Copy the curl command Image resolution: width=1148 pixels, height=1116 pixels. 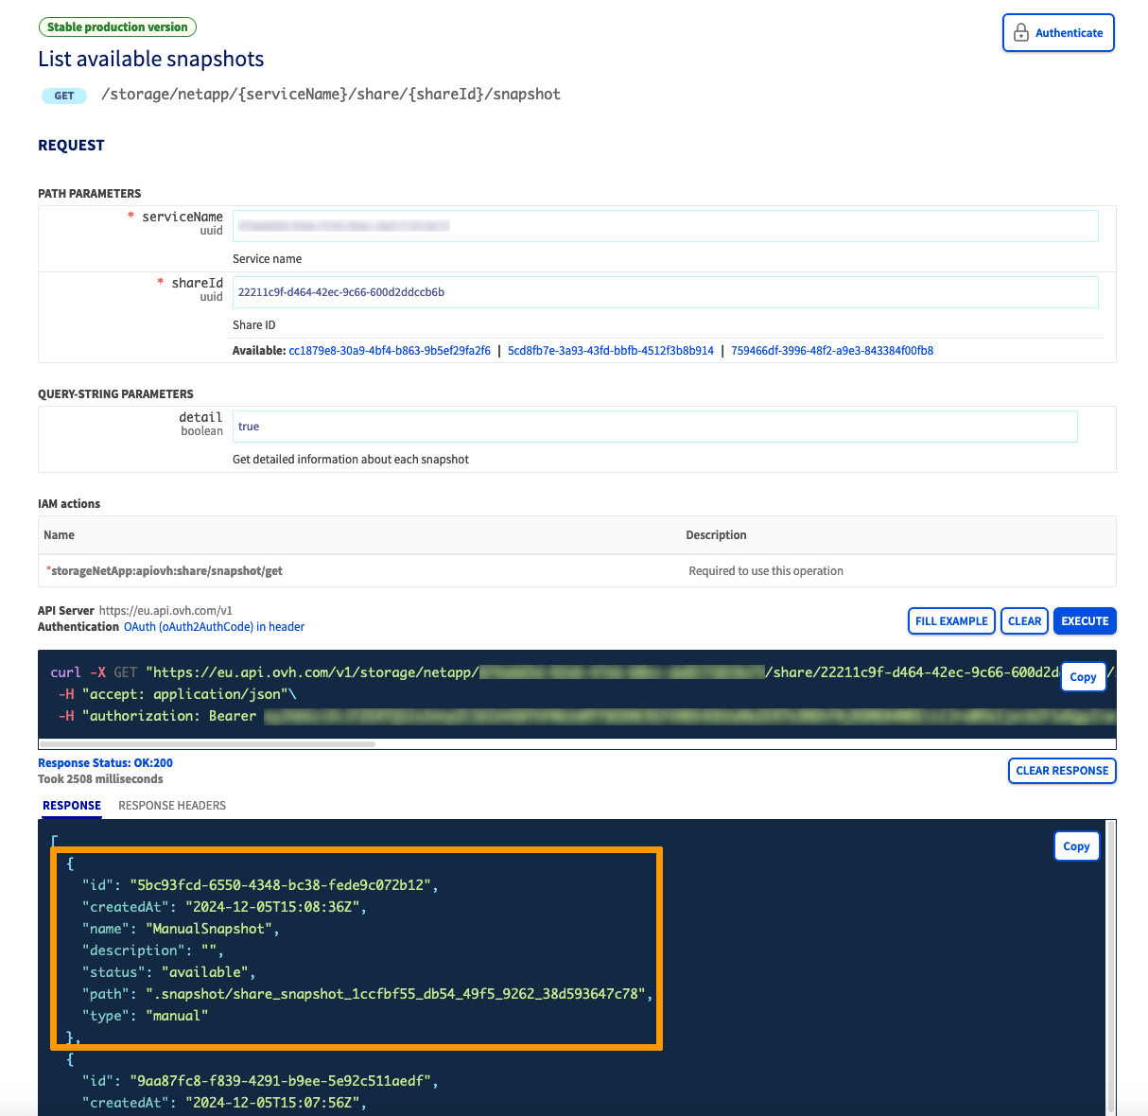[x=1083, y=677]
